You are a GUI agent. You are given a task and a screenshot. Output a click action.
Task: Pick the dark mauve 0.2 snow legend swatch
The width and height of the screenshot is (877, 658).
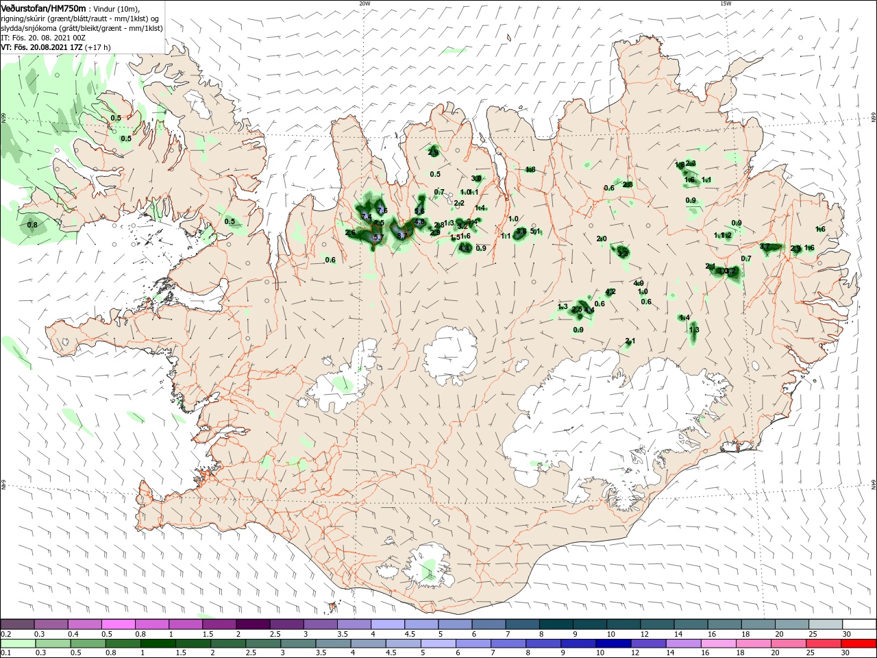pos(17,624)
